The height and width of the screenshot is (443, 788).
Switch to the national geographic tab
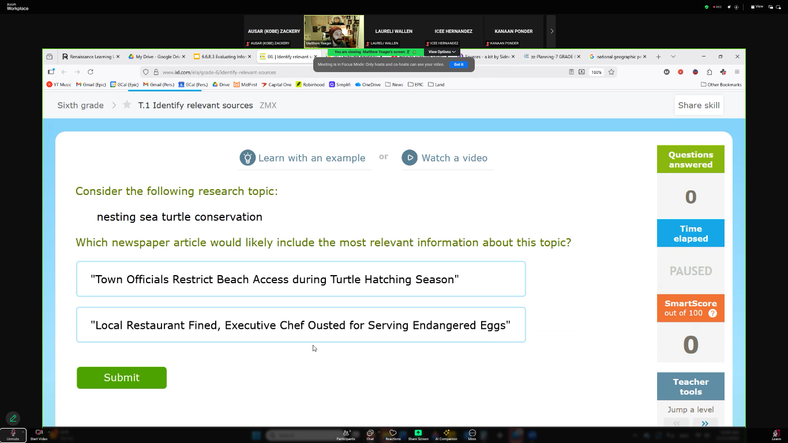click(x=616, y=57)
